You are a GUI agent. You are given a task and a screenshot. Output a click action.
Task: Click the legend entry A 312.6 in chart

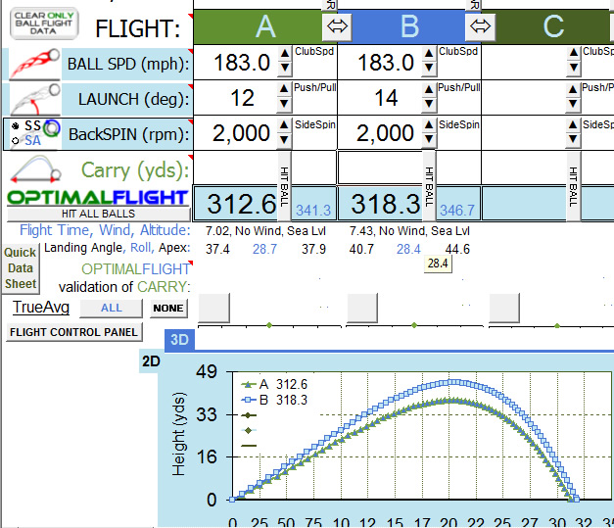274,384
